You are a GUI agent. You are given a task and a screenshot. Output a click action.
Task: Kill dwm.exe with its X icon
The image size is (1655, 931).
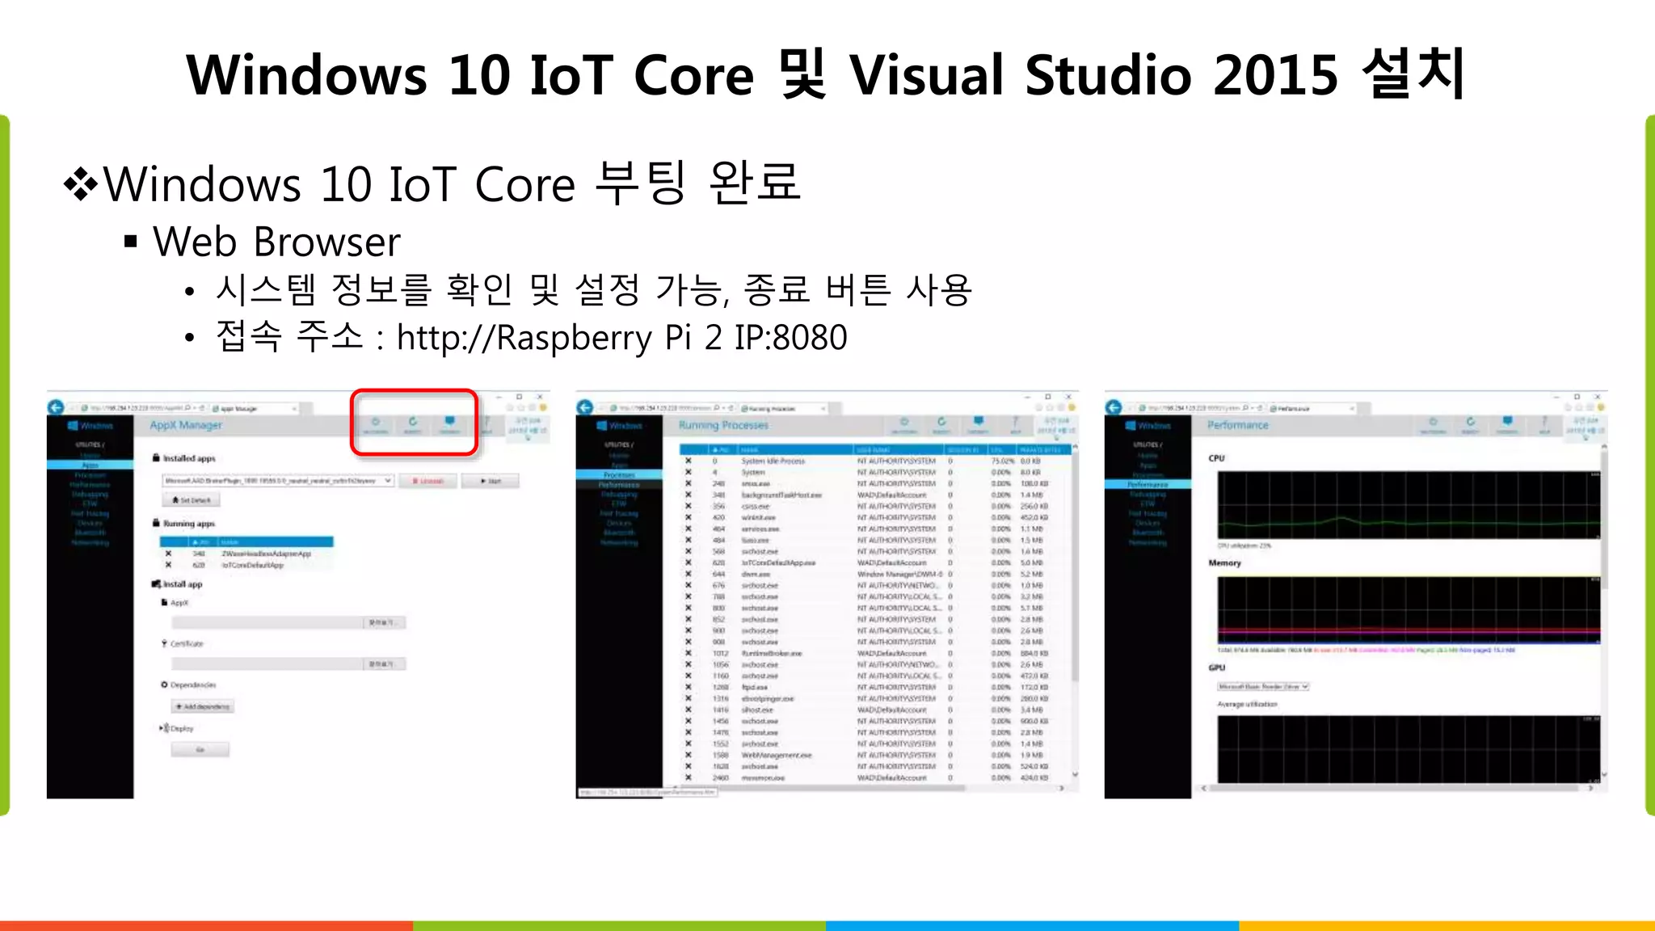tap(689, 574)
